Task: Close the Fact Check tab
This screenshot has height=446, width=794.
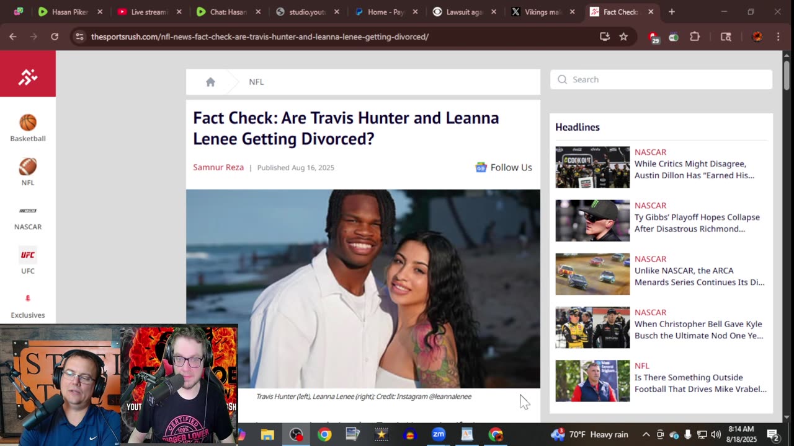Action: click(651, 12)
